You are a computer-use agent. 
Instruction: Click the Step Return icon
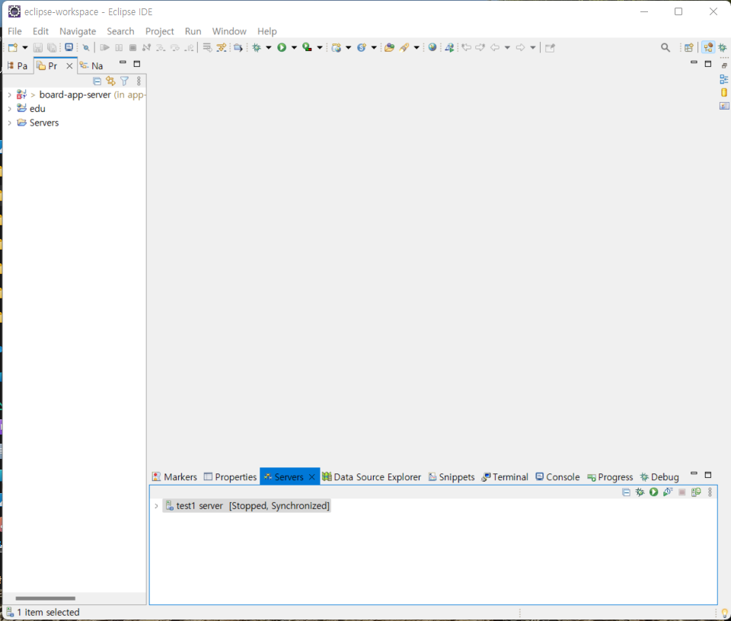189,47
